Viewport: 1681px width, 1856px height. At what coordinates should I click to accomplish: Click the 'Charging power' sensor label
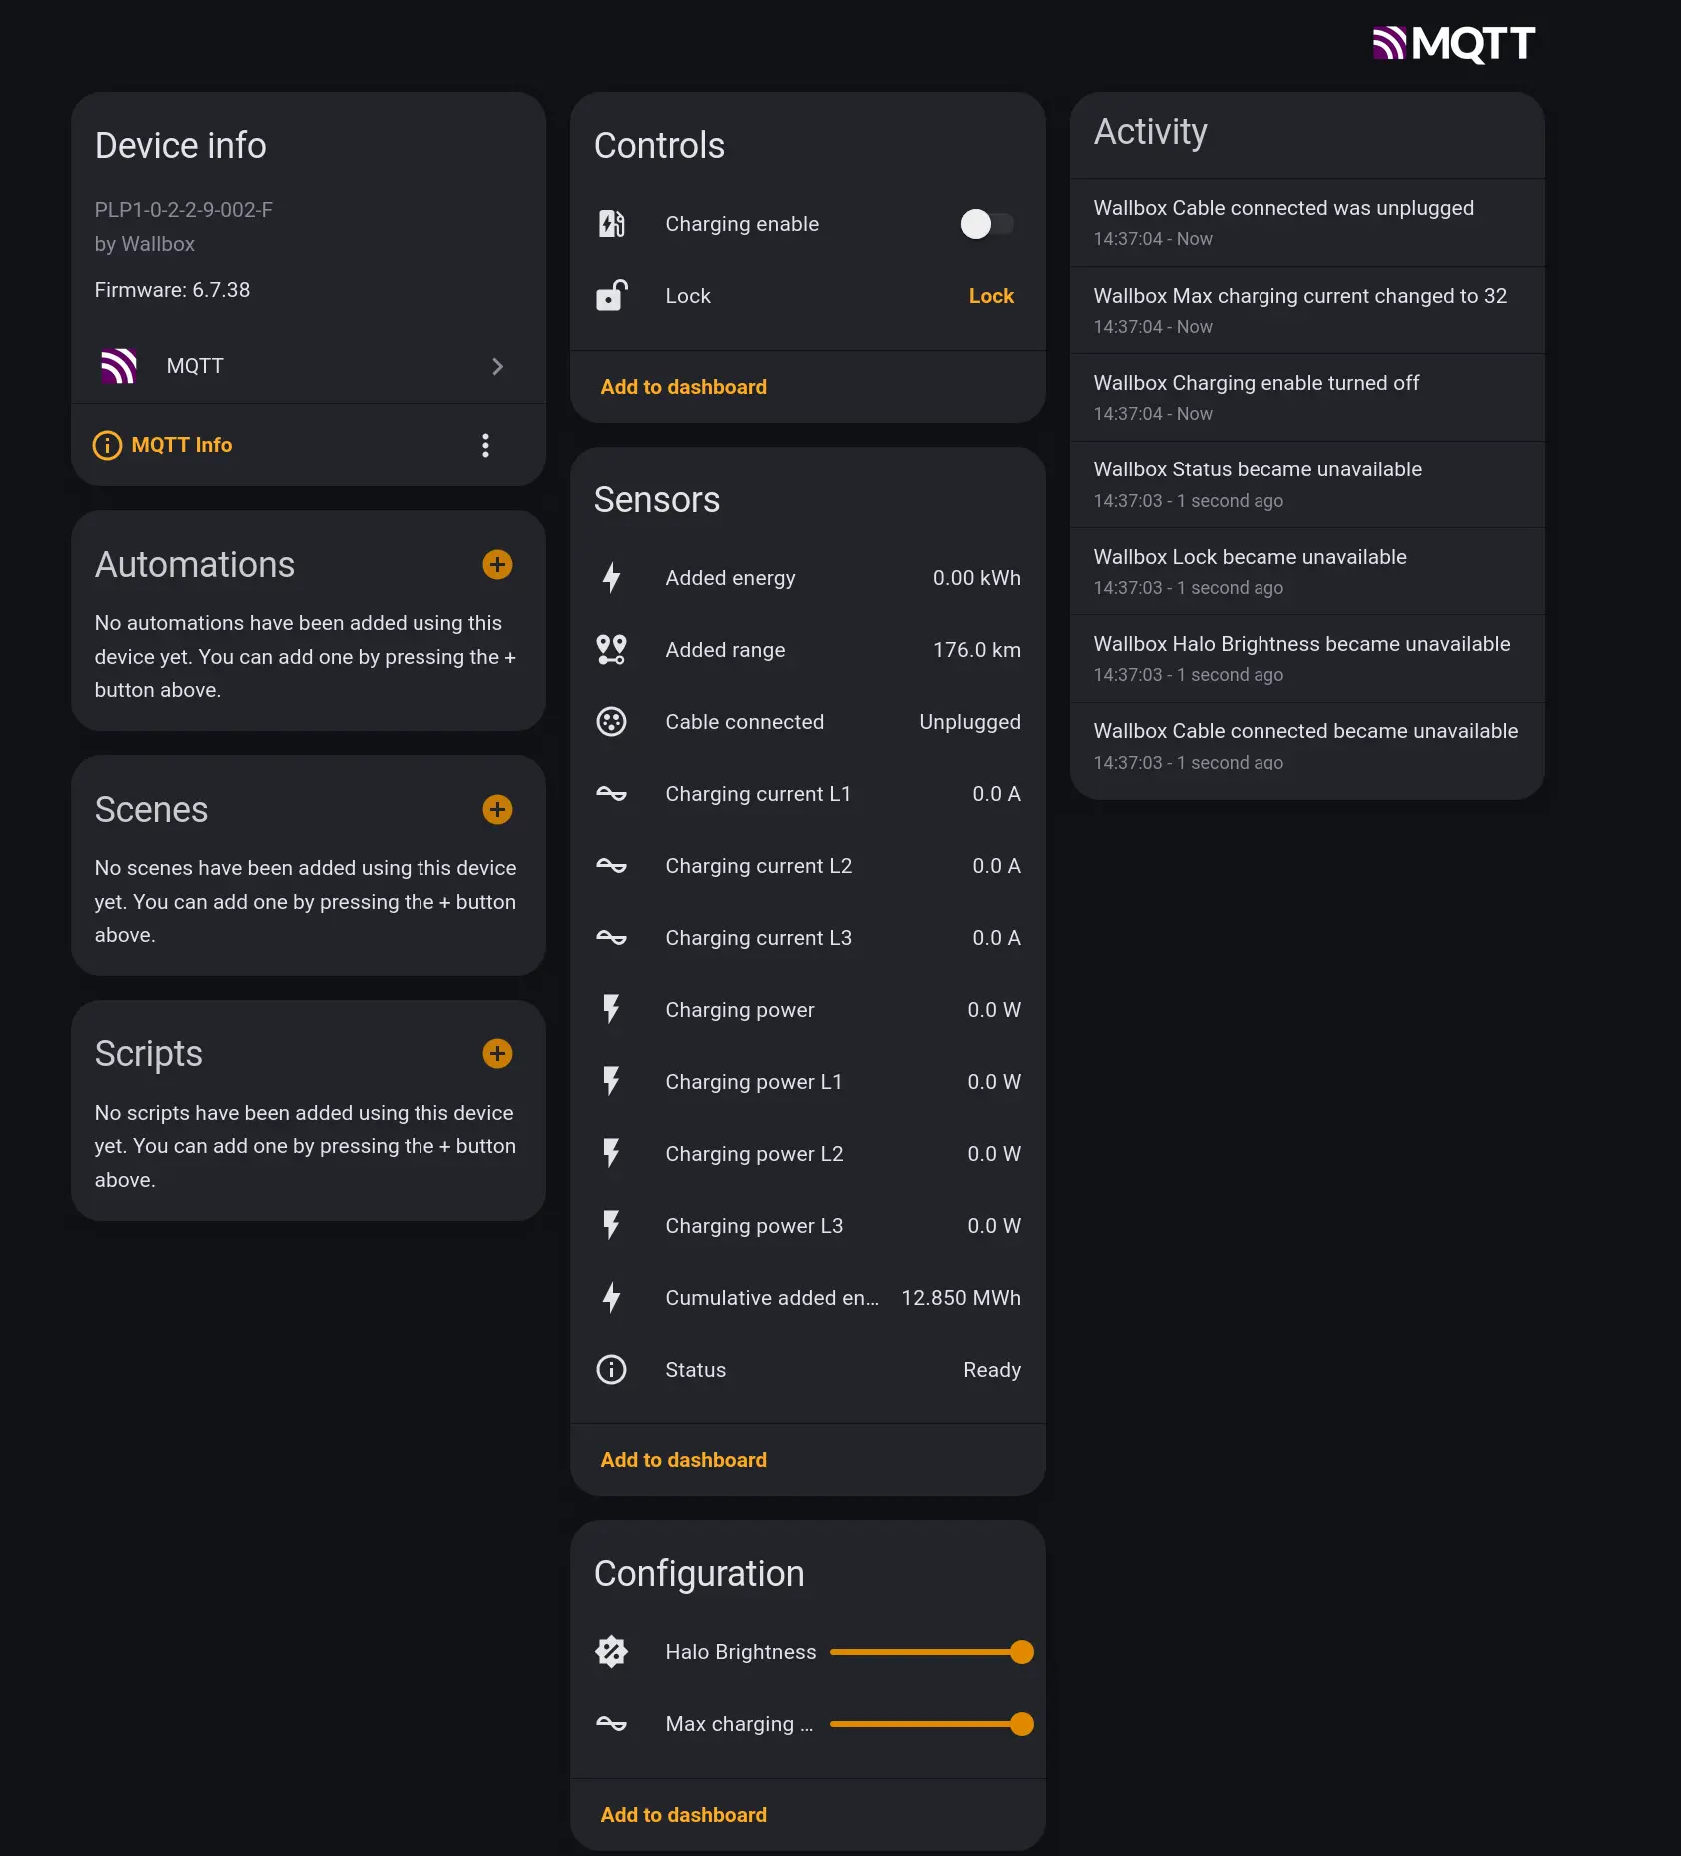tap(740, 1010)
